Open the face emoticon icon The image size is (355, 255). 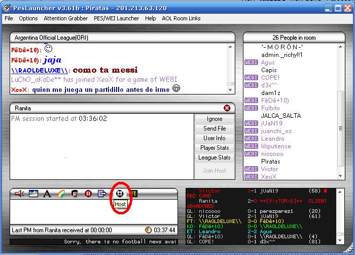75,194
